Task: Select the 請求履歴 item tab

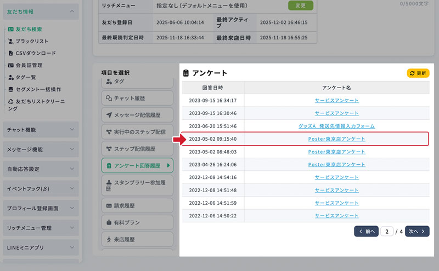Action: (x=137, y=206)
